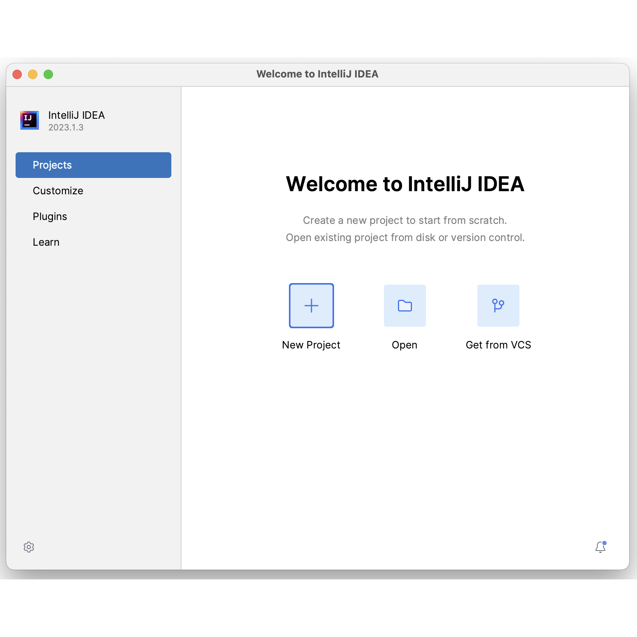Maximize the window using green button
The width and height of the screenshot is (637, 637).
[x=48, y=74]
